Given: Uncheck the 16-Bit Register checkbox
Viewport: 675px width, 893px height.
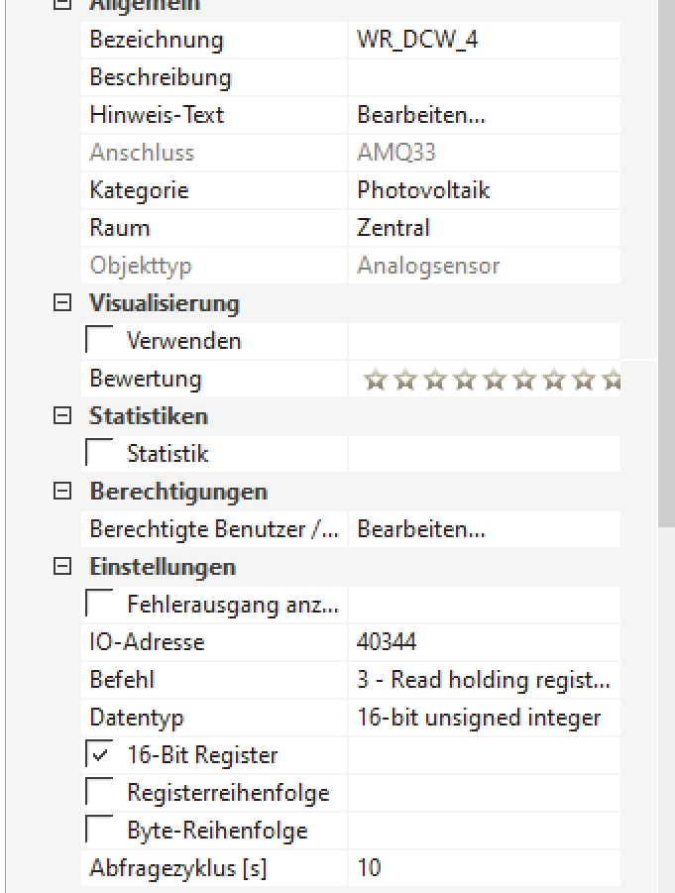Looking at the screenshot, I should [100, 755].
